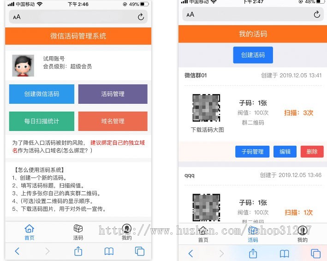327x261 pixels.
Task: Open 首页 home tab in right phone
Action: click(x=203, y=235)
